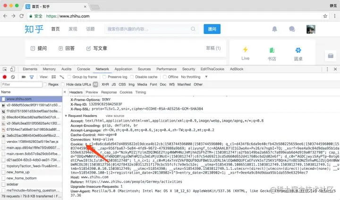
Task: Close the DevTools panel
Action: [335, 69]
